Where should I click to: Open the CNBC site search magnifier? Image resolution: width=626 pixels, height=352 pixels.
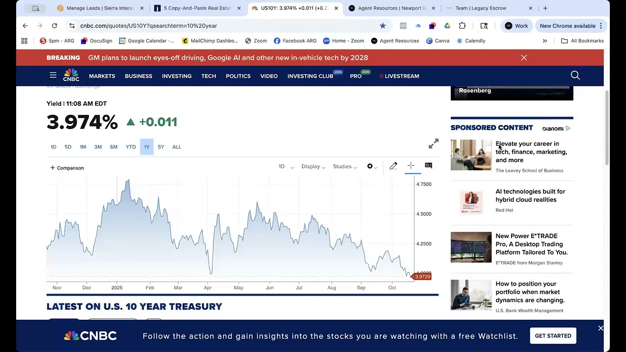[575, 75]
